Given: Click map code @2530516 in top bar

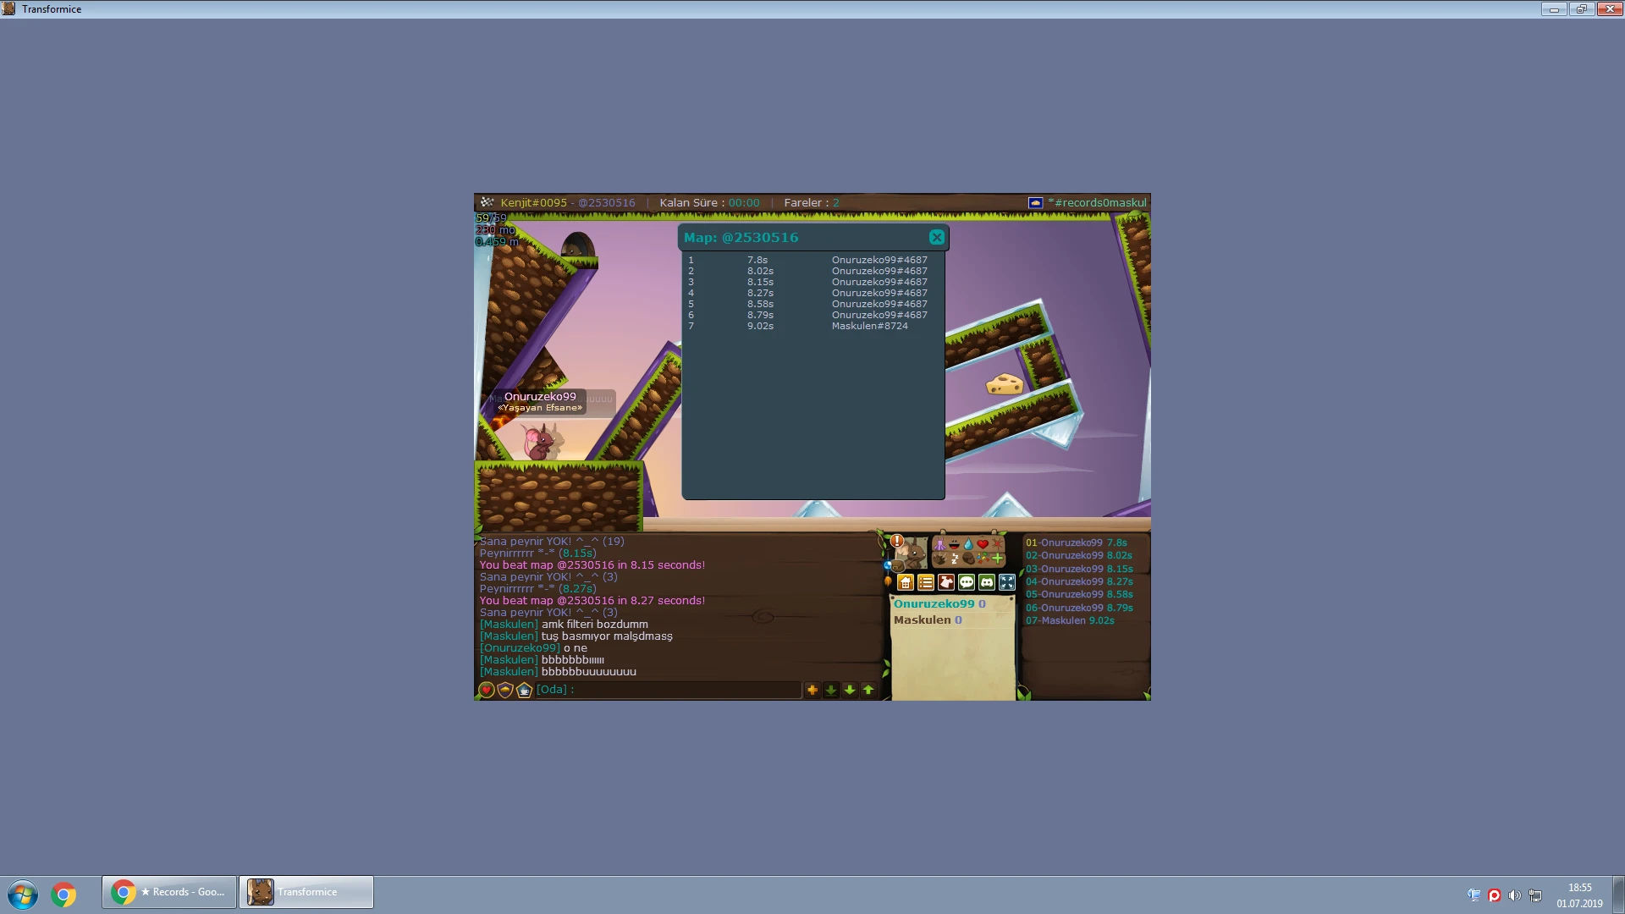Looking at the screenshot, I should (x=607, y=203).
